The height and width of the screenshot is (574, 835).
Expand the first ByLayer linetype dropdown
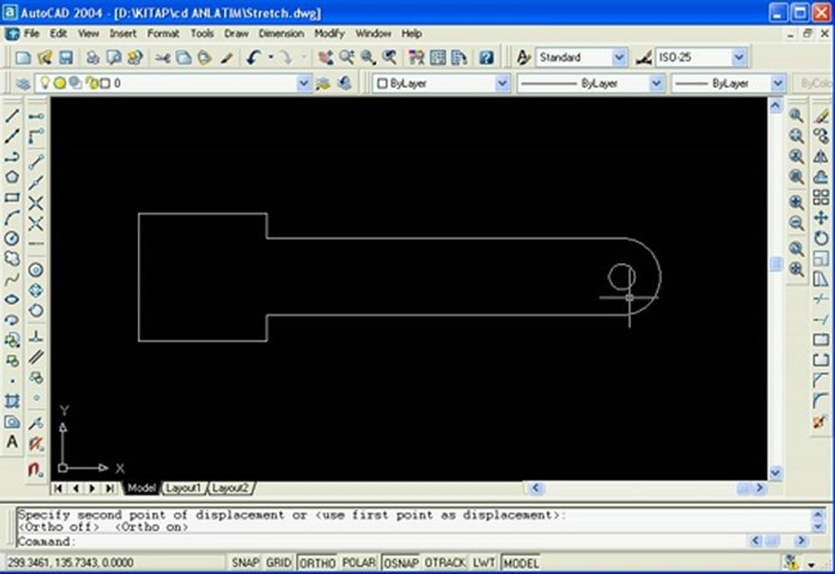click(656, 84)
